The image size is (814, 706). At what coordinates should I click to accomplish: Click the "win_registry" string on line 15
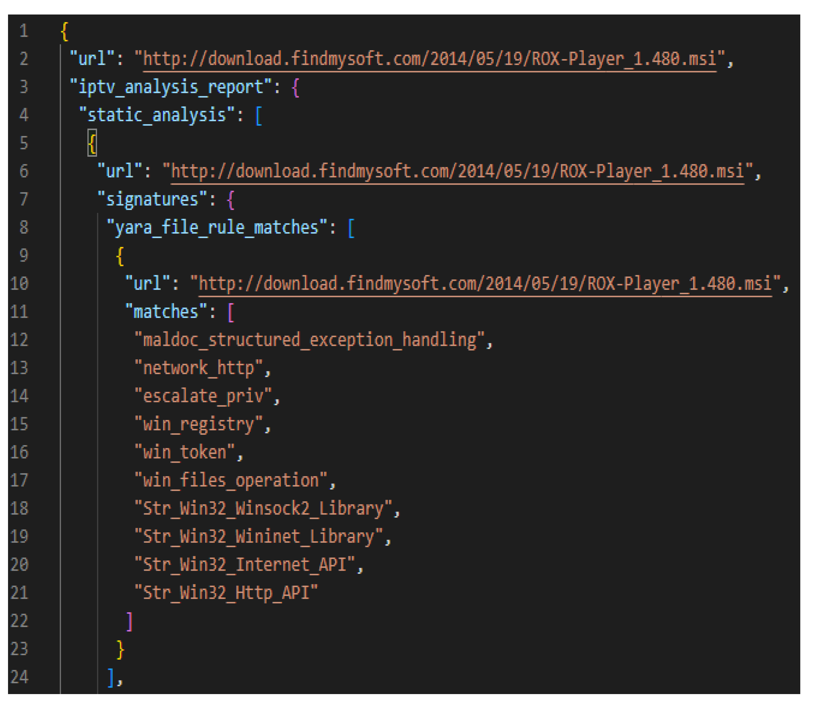[x=198, y=424]
